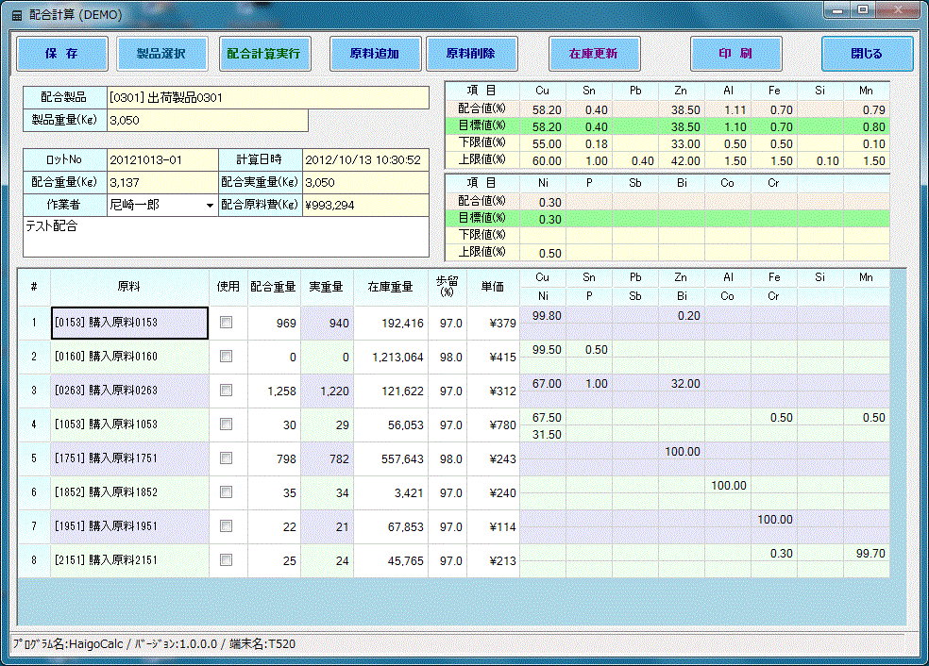Click 実重量 cell 1,220 in row 3

[x=327, y=391]
